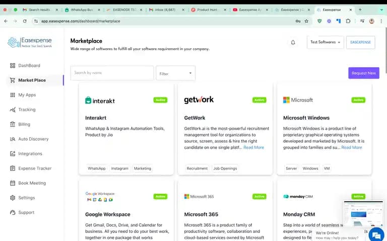This screenshot has width=387, height=241.
Task: Open the Book Meeting calendar icon
Action: click(13, 183)
